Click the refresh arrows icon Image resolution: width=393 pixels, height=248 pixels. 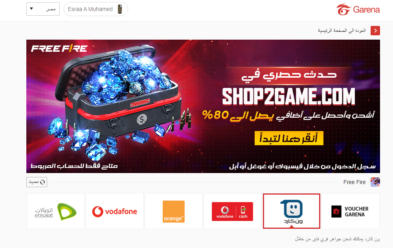tap(42, 182)
